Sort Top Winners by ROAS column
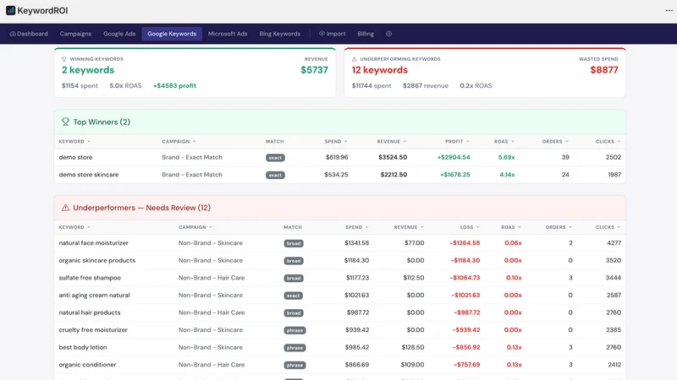The width and height of the screenshot is (677, 380). click(x=504, y=141)
